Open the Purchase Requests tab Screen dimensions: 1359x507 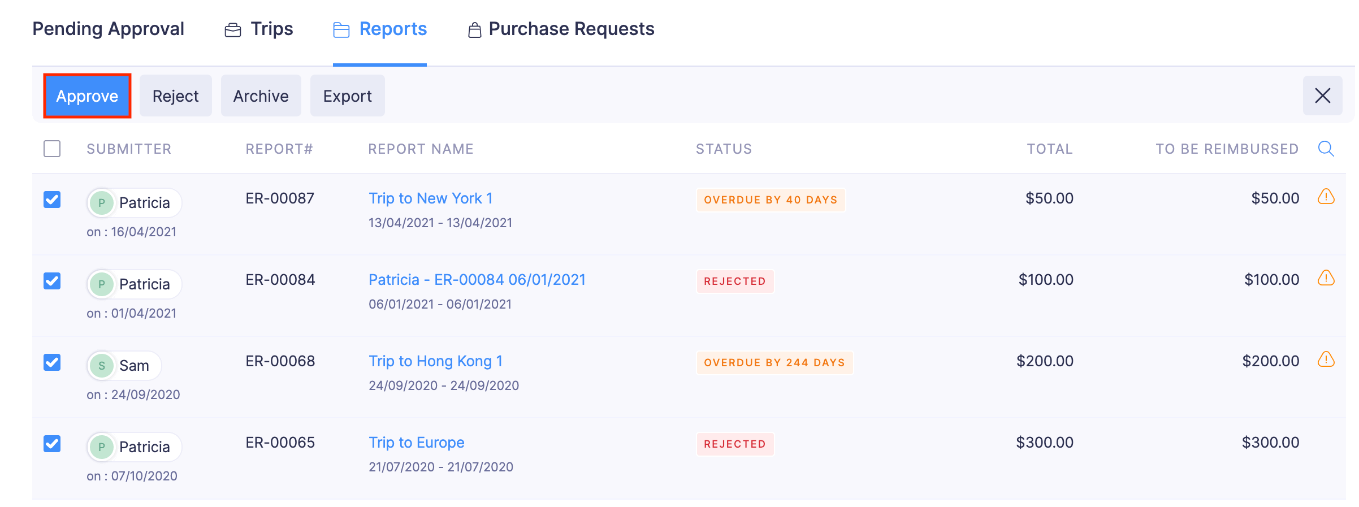(561, 29)
